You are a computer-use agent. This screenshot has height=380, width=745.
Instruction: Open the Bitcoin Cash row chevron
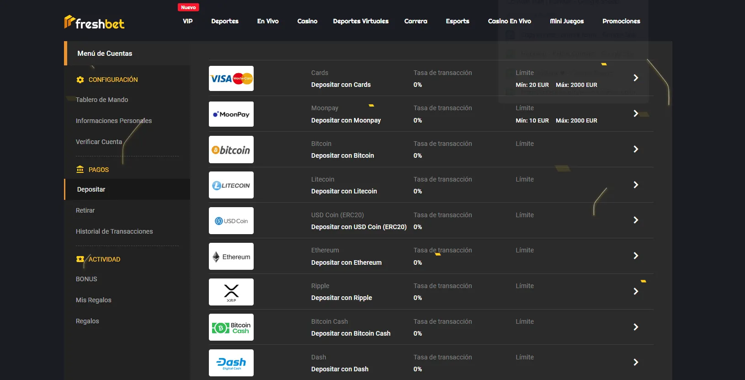coord(636,327)
